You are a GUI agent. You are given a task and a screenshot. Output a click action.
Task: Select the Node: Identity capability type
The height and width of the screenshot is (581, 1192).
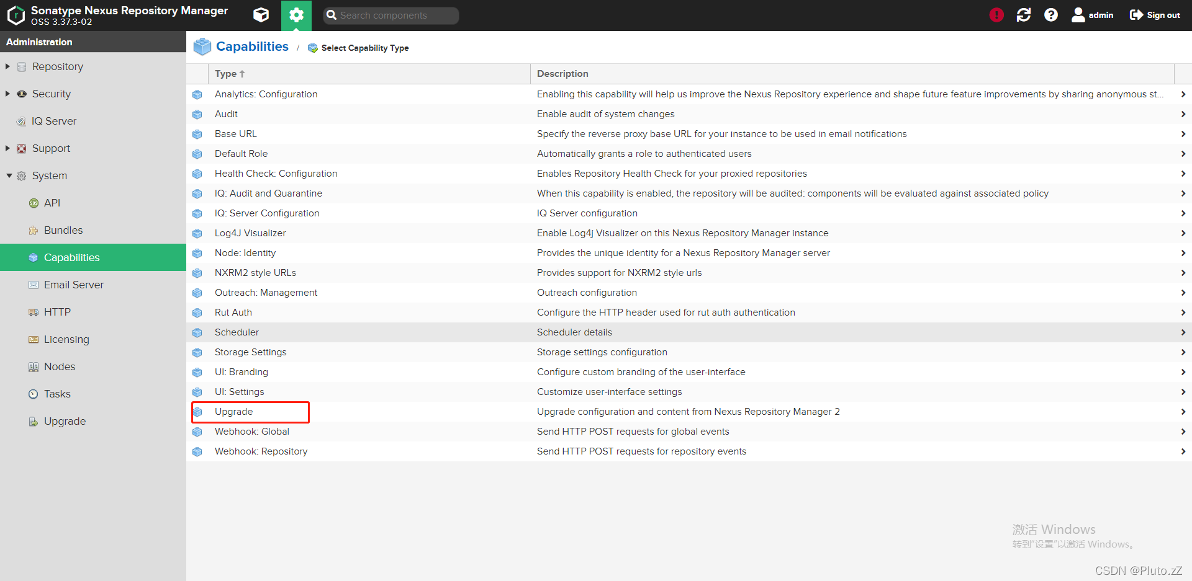(x=245, y=253)
